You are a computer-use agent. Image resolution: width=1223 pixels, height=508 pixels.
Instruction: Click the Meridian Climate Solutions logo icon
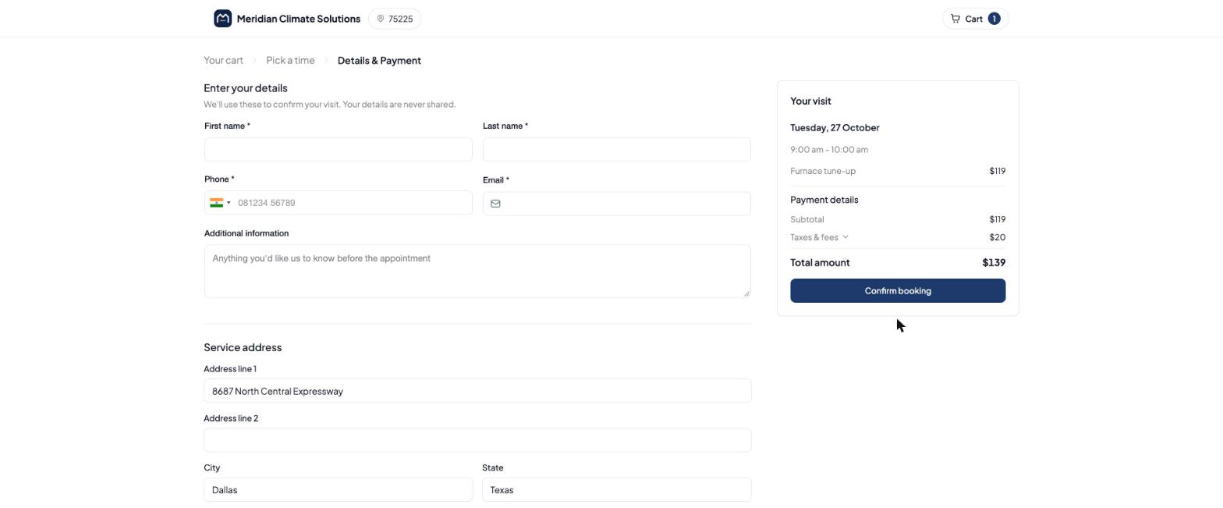[x=222, y=19]
